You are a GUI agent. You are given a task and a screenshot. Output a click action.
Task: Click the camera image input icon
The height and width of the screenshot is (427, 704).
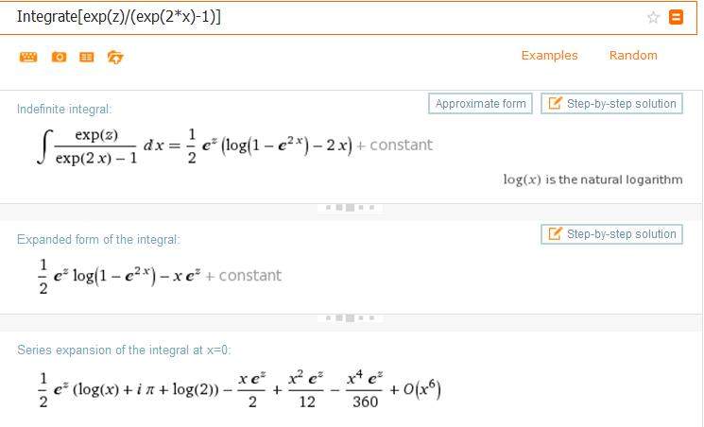59,57
